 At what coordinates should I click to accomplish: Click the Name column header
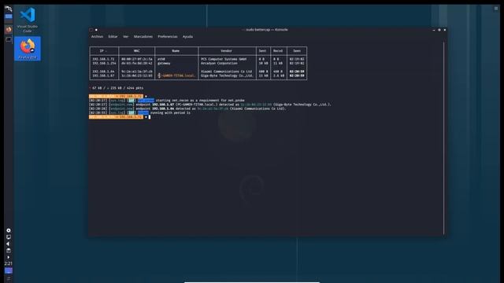pos(176,51)
